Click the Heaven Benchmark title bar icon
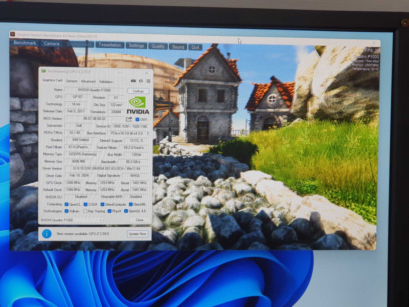This screenshot has width=409, height=307. 12,34
